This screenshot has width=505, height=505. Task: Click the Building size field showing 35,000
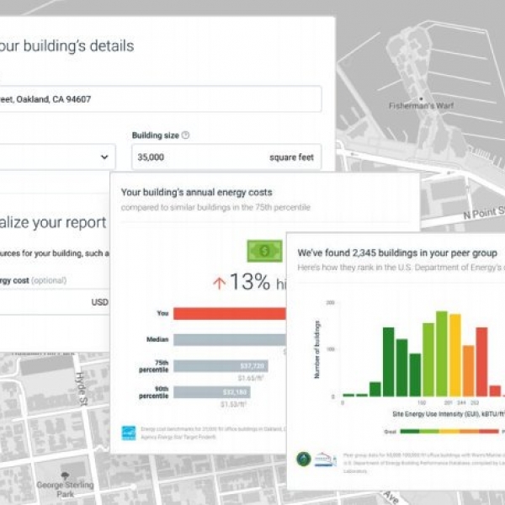pos(226,157)
